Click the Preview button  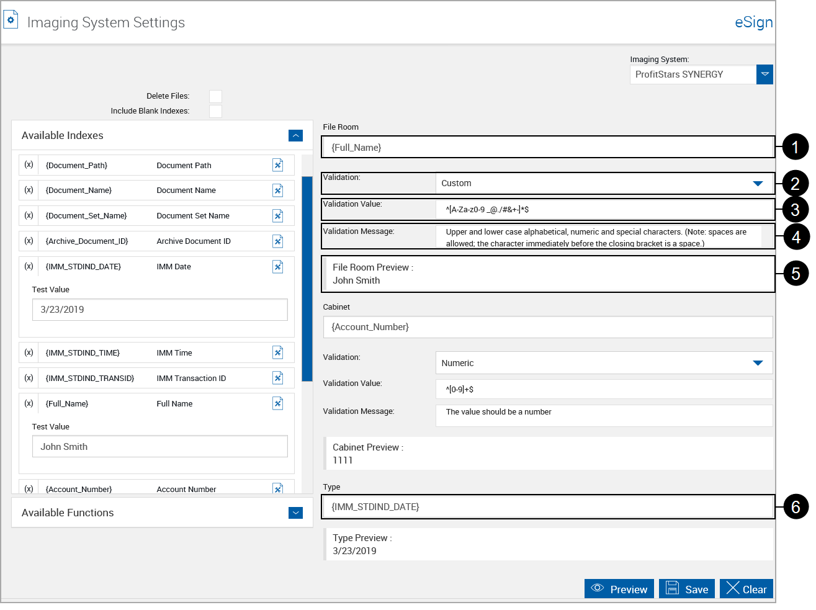(x=619, y=588)
